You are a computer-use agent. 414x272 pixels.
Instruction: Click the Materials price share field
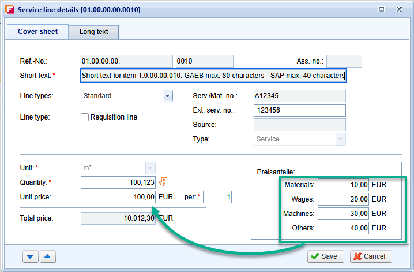(343, 185)
